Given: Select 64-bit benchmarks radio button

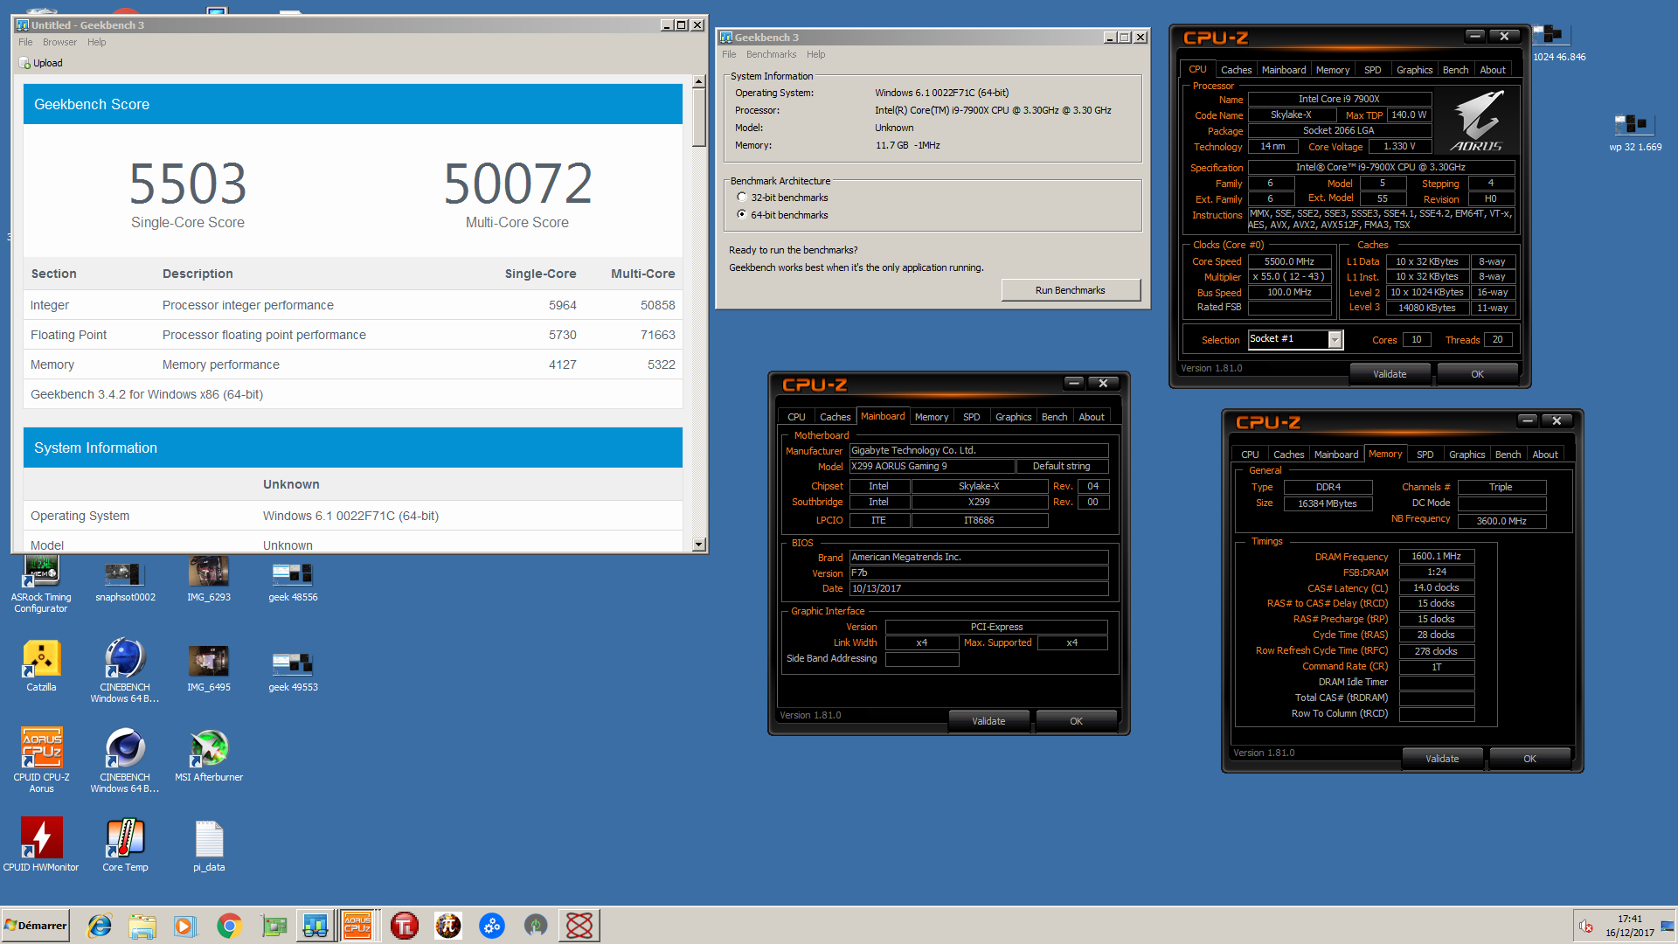Looking at the screenshot, I should coord(742,215).
